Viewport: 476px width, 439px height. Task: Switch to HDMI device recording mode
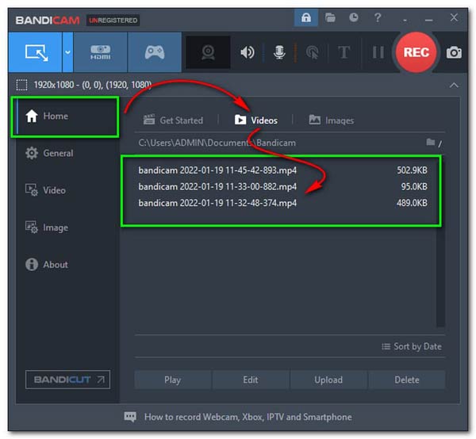[100, 52]
